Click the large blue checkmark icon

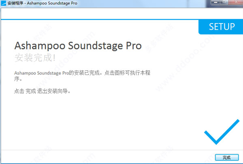[x=222, y=132]
